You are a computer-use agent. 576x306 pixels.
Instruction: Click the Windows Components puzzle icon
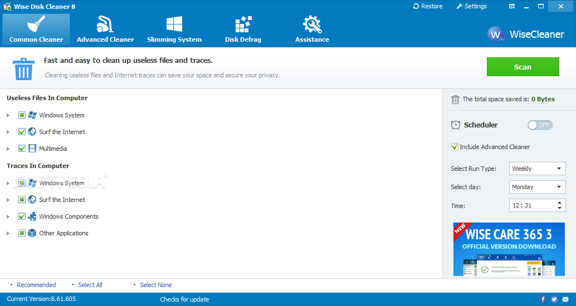32,216
